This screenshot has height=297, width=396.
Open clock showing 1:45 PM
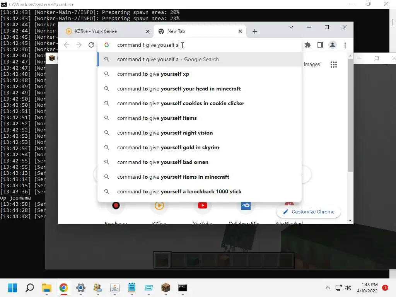coord(367,288)
